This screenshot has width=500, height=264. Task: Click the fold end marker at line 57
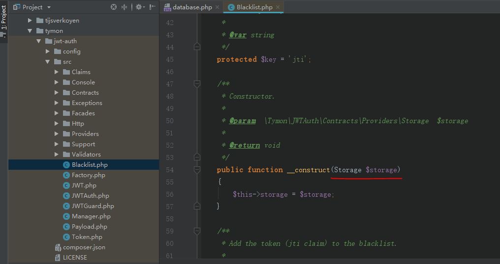[197, 206]
